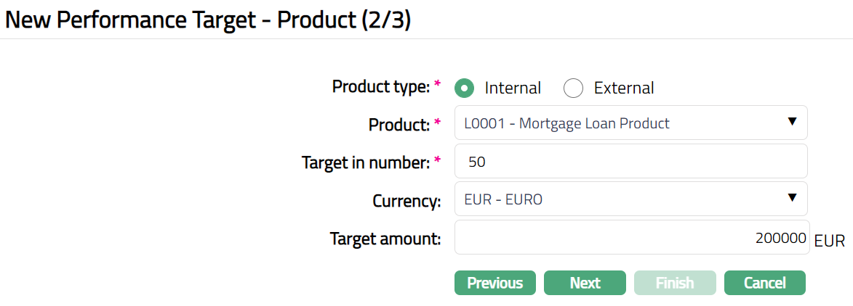Screen dimensions: 853x306
Task: Click the External label text
Action: pyautogui.click(x=623, y=88)
